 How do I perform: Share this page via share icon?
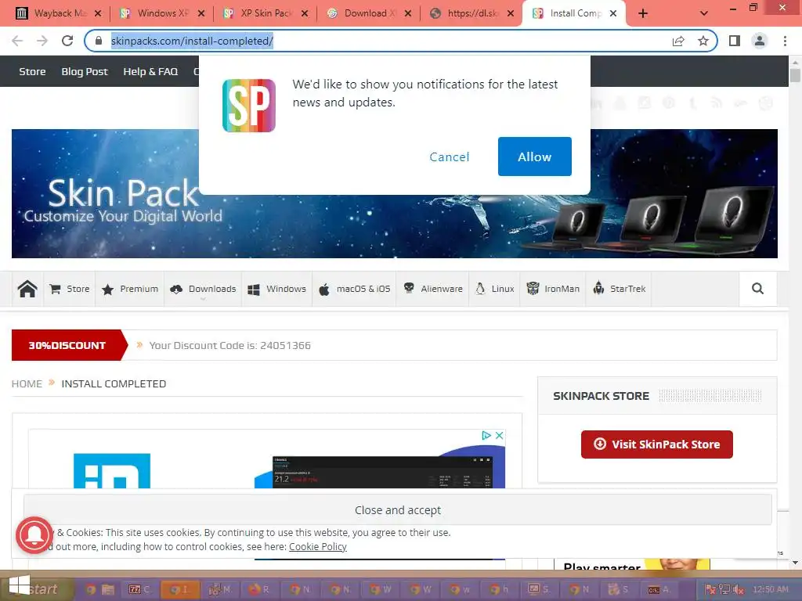pos(678,41)
